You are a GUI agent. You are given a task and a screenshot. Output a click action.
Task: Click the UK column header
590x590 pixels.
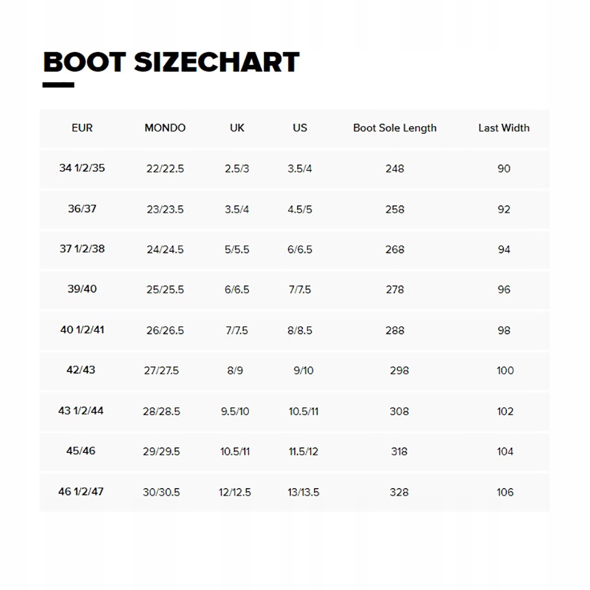point(237,128)
